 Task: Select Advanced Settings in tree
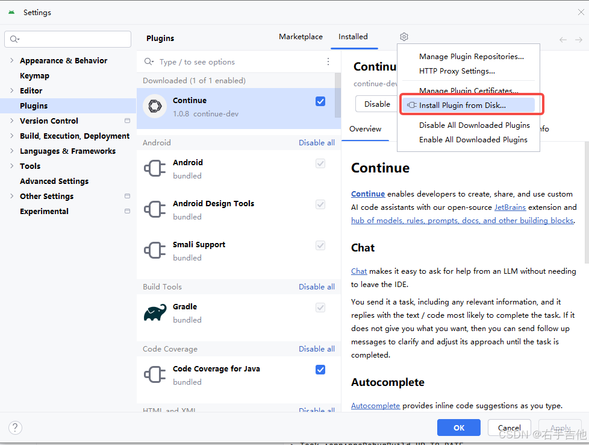tap(54, 181)
